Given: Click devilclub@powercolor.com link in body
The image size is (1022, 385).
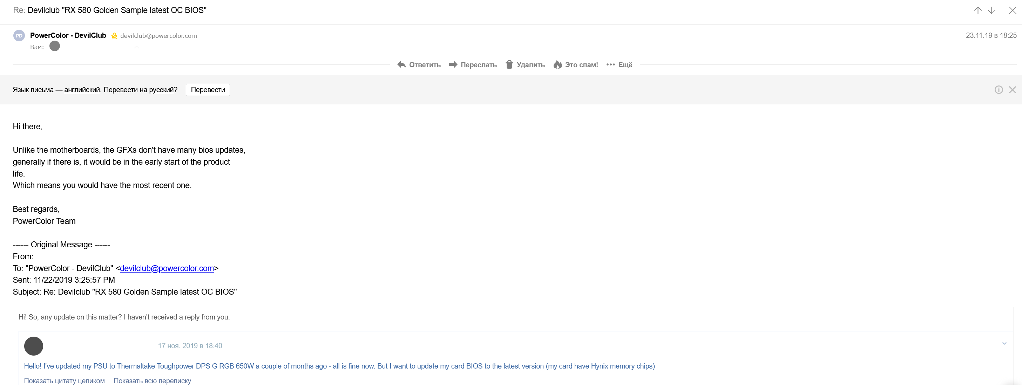Looking at the screenshot, I should click(x=167, y=268).
